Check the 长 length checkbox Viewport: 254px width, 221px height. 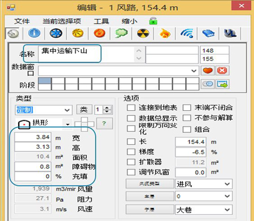[131, 141]
